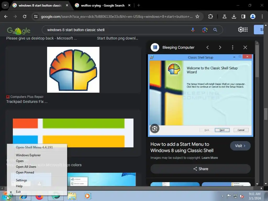
Task: Open Classic Shell logo image result
Action: (x=73, y=70)
